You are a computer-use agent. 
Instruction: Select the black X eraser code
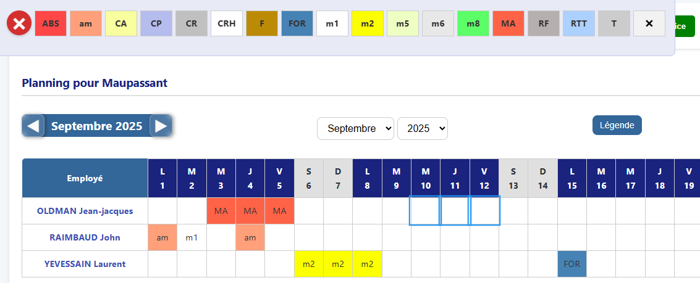[649, 23]
